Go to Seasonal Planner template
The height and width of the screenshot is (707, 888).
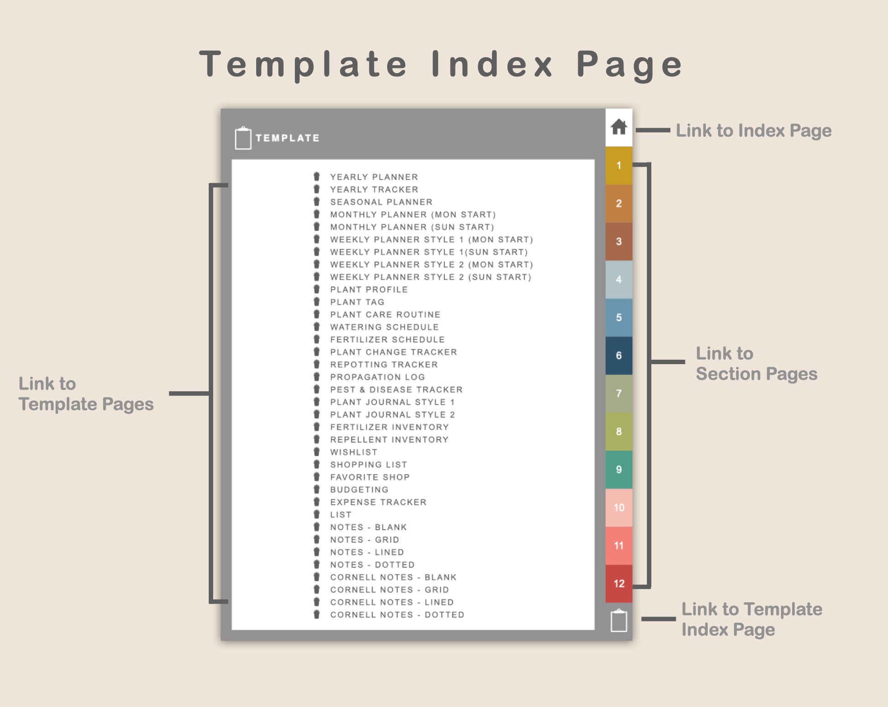point(381,202)
